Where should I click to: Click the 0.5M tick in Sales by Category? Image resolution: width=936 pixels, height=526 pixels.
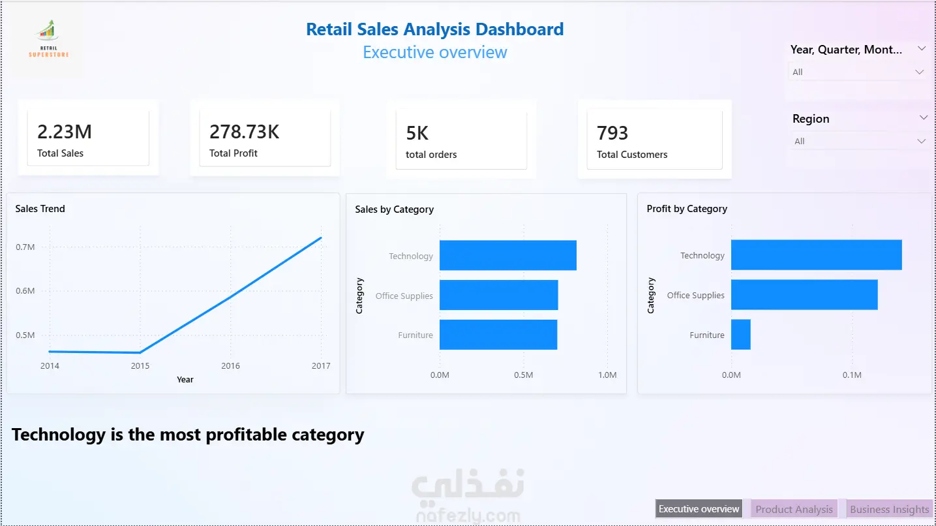click(523, 375)
